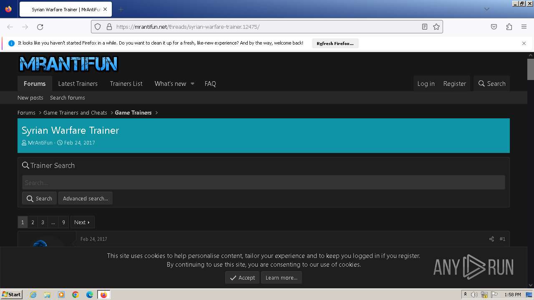Open the Action Center flag tray icon

coord(494,295)
